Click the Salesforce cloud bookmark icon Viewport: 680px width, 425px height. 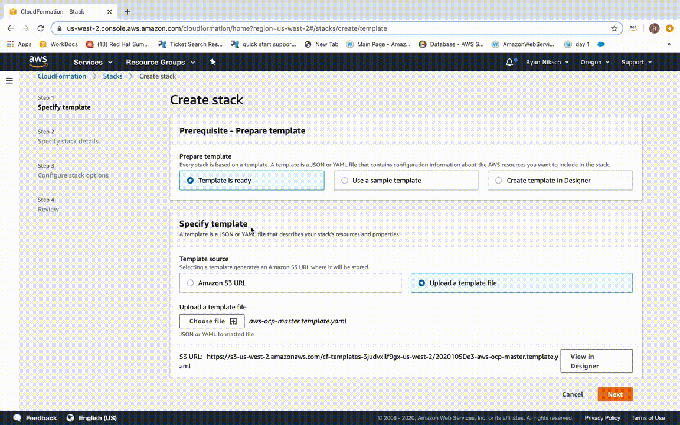point(601,44)
